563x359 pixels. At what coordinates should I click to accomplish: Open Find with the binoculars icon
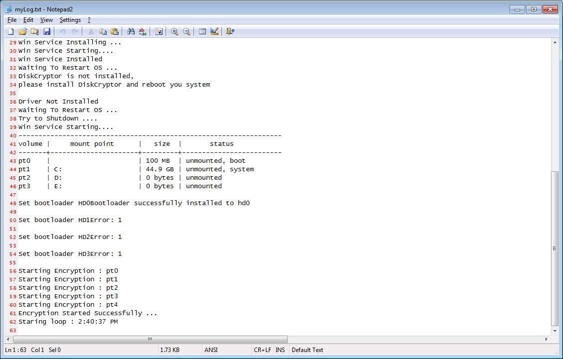click(131, 31)
